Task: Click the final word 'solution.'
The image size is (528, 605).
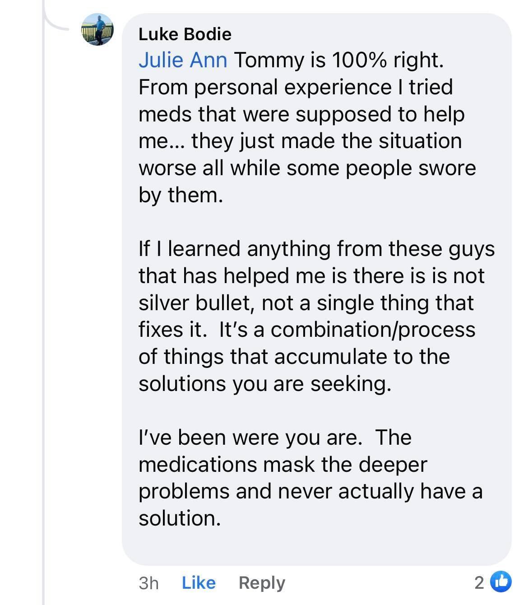Action: click(x=180, y=518)
